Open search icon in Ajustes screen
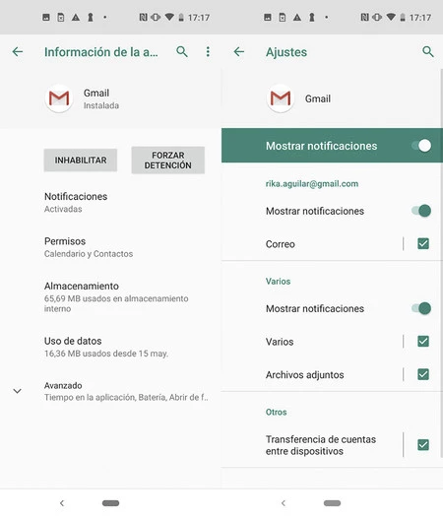The width and height of the screenshot is (443, 518). point(428,52)
